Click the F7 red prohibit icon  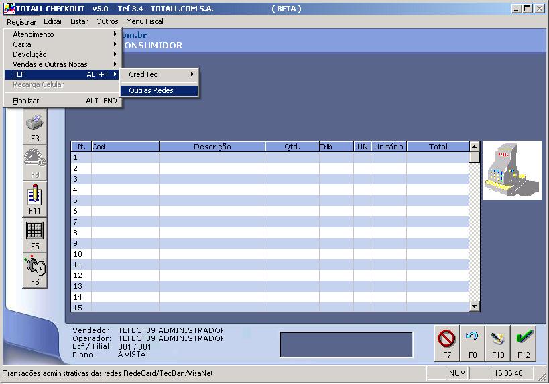tap(446, 342)
